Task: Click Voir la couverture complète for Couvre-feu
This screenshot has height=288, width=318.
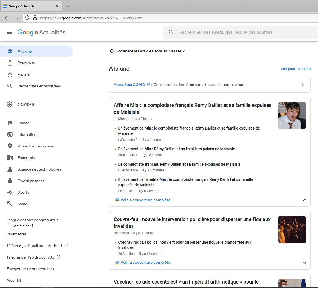Action: (x=145, y=262)
